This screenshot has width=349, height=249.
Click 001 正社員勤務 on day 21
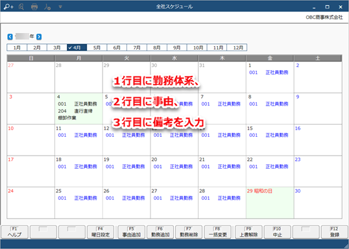pos(221,167)
